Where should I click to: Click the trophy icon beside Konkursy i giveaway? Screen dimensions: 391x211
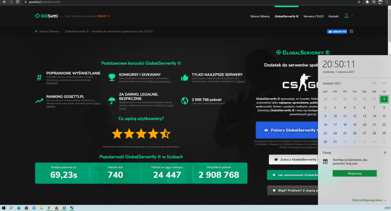112,77
